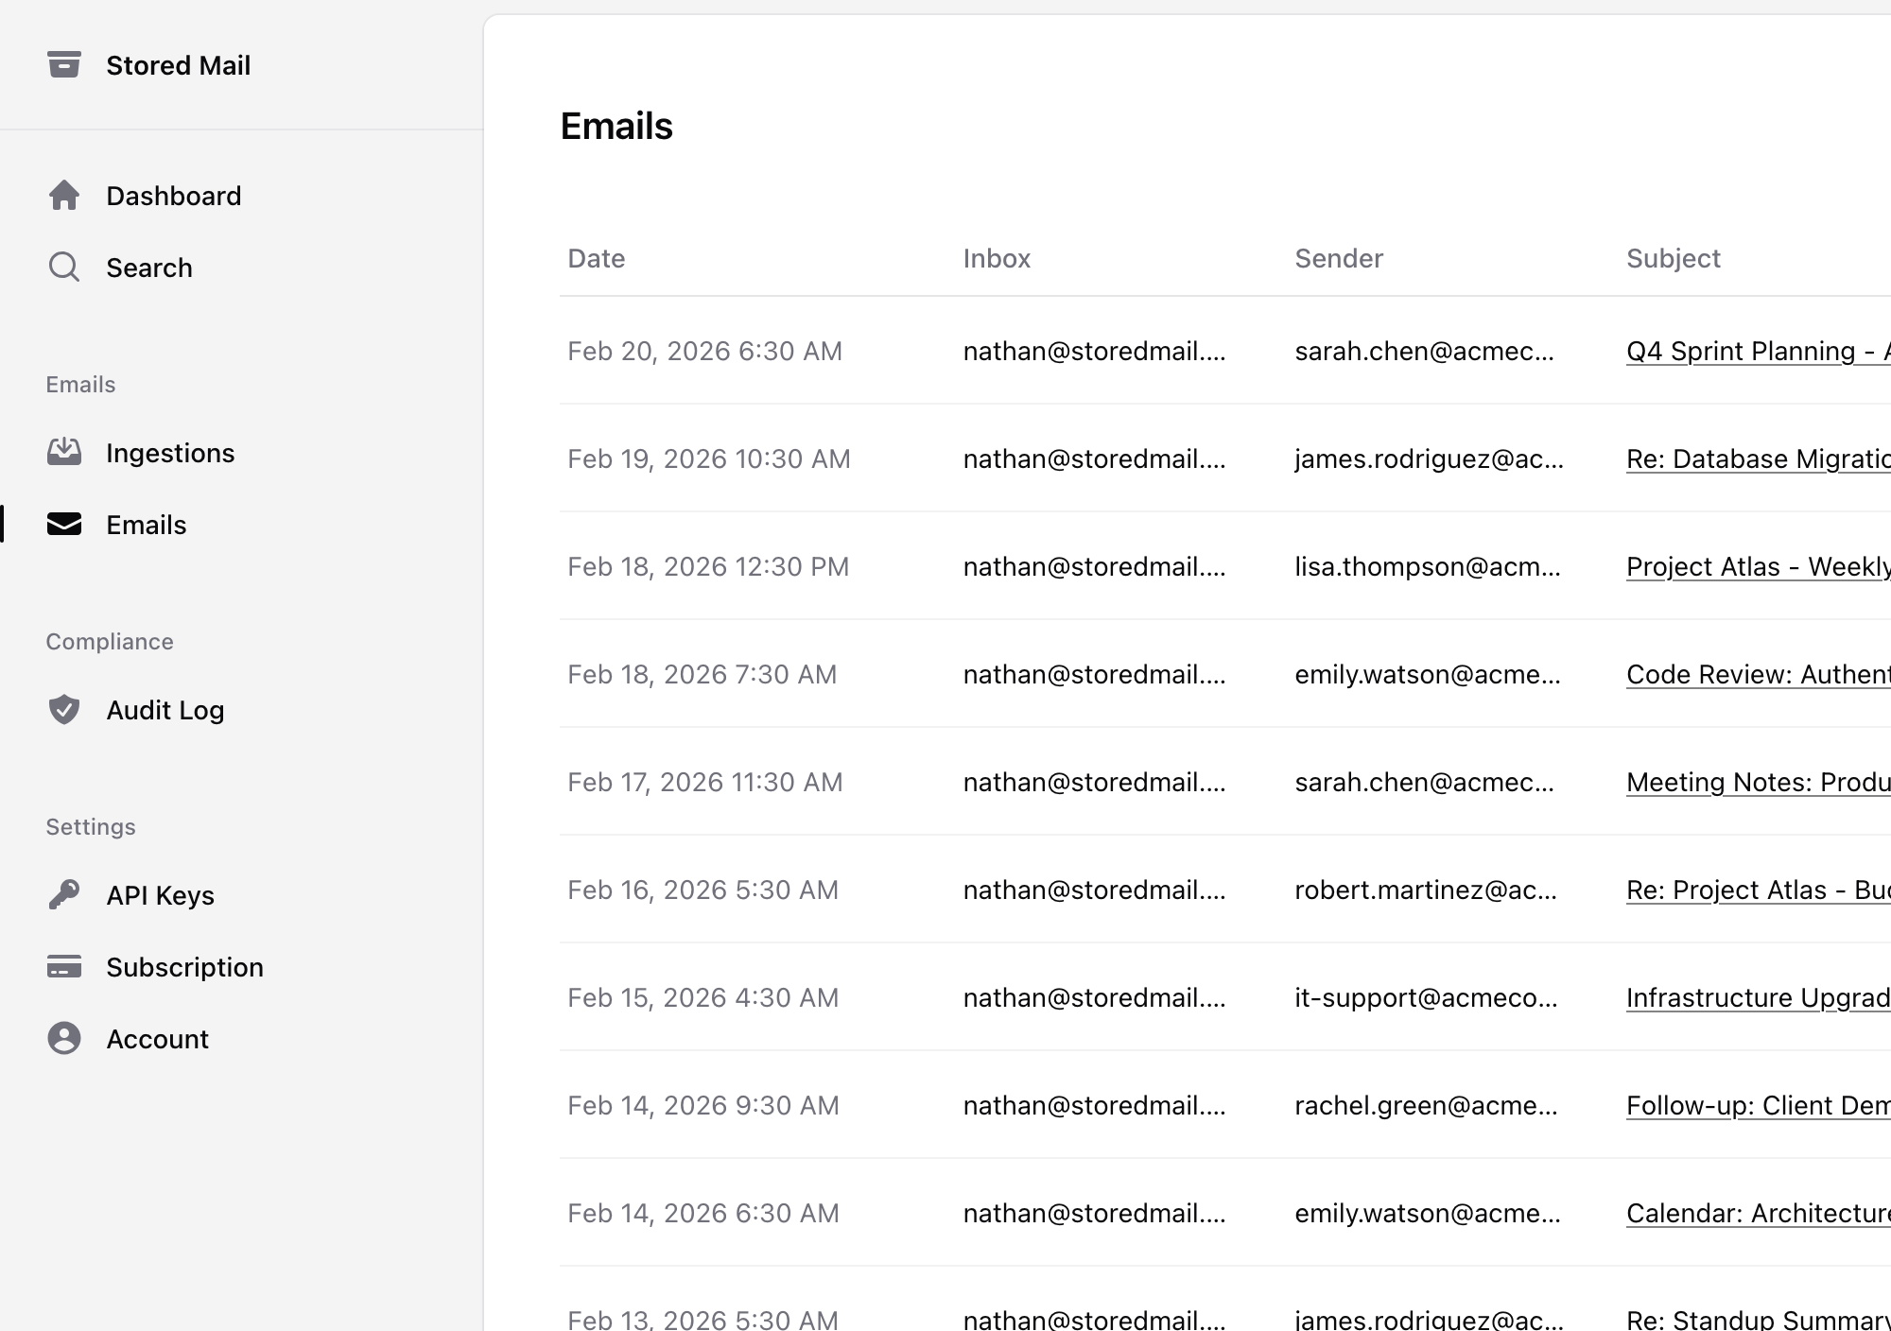Image resolution: width=1891 pixels, height=1331 pixels.
Task: Click the Subscription credit card icon
Action: coord(63,967)
